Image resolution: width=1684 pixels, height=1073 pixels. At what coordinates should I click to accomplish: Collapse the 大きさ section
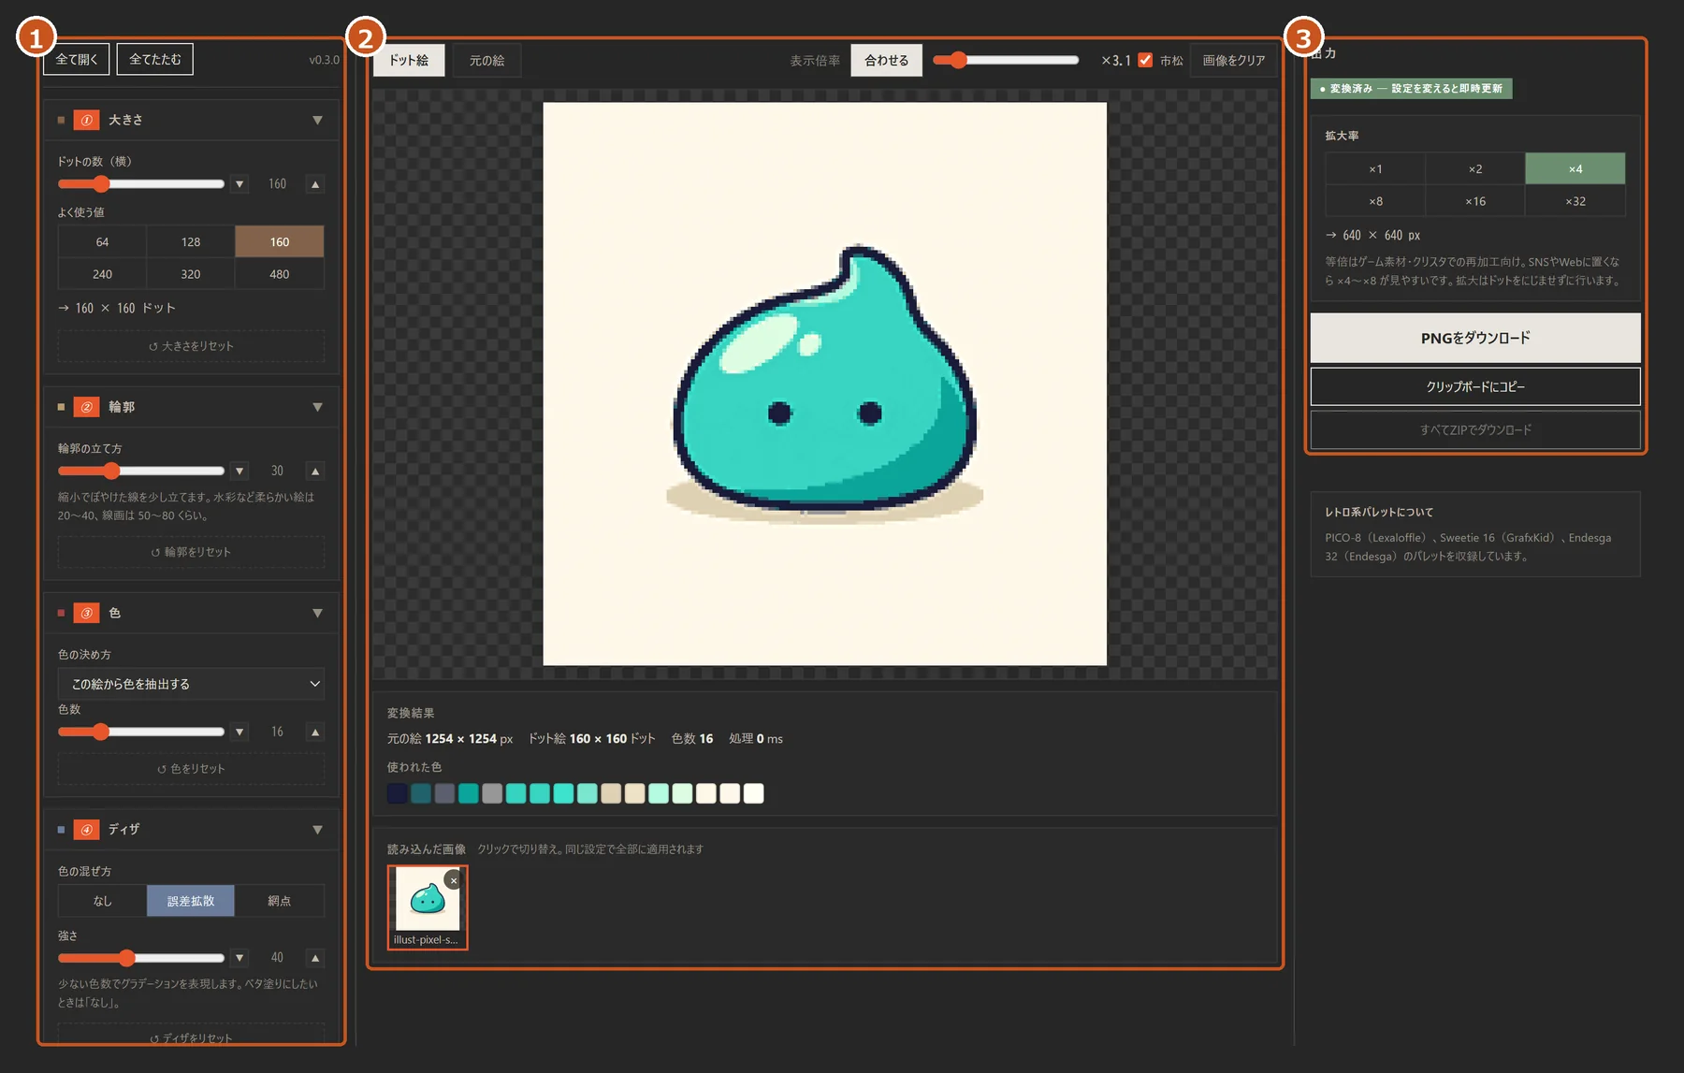tap(317, 120)
